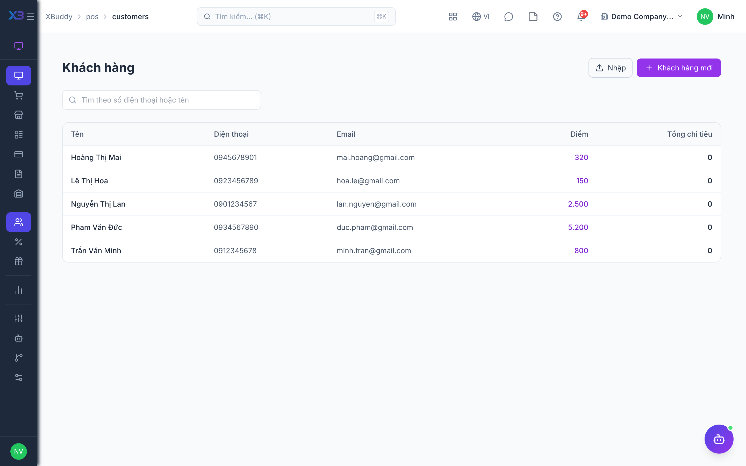Go to pos breadcrumb
Image resolution: width=746 pixels, height=466 pixels.
(x=92, y=17)
